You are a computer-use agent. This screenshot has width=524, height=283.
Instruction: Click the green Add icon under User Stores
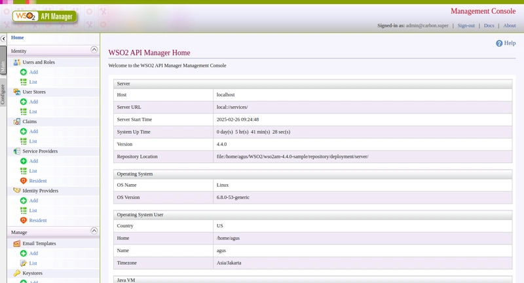click(24, 102)
